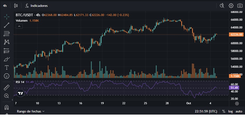Open the Rango de fechas dropdown
Screen dimensions: 245x122
(31, 111)
